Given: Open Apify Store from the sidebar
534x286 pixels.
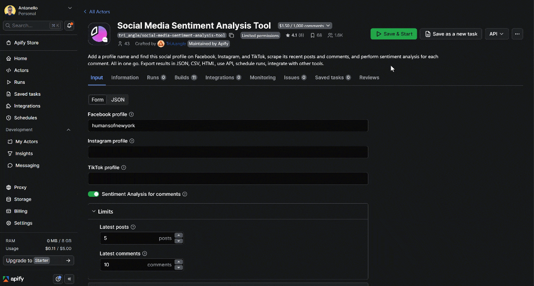Looking at the screenshot, I should [26, 43].
